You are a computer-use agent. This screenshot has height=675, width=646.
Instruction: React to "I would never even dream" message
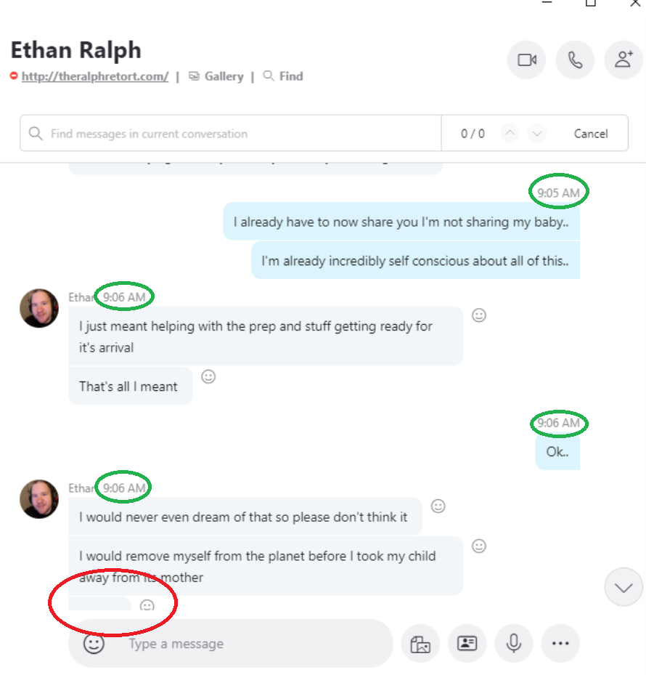tap(438, 506)
